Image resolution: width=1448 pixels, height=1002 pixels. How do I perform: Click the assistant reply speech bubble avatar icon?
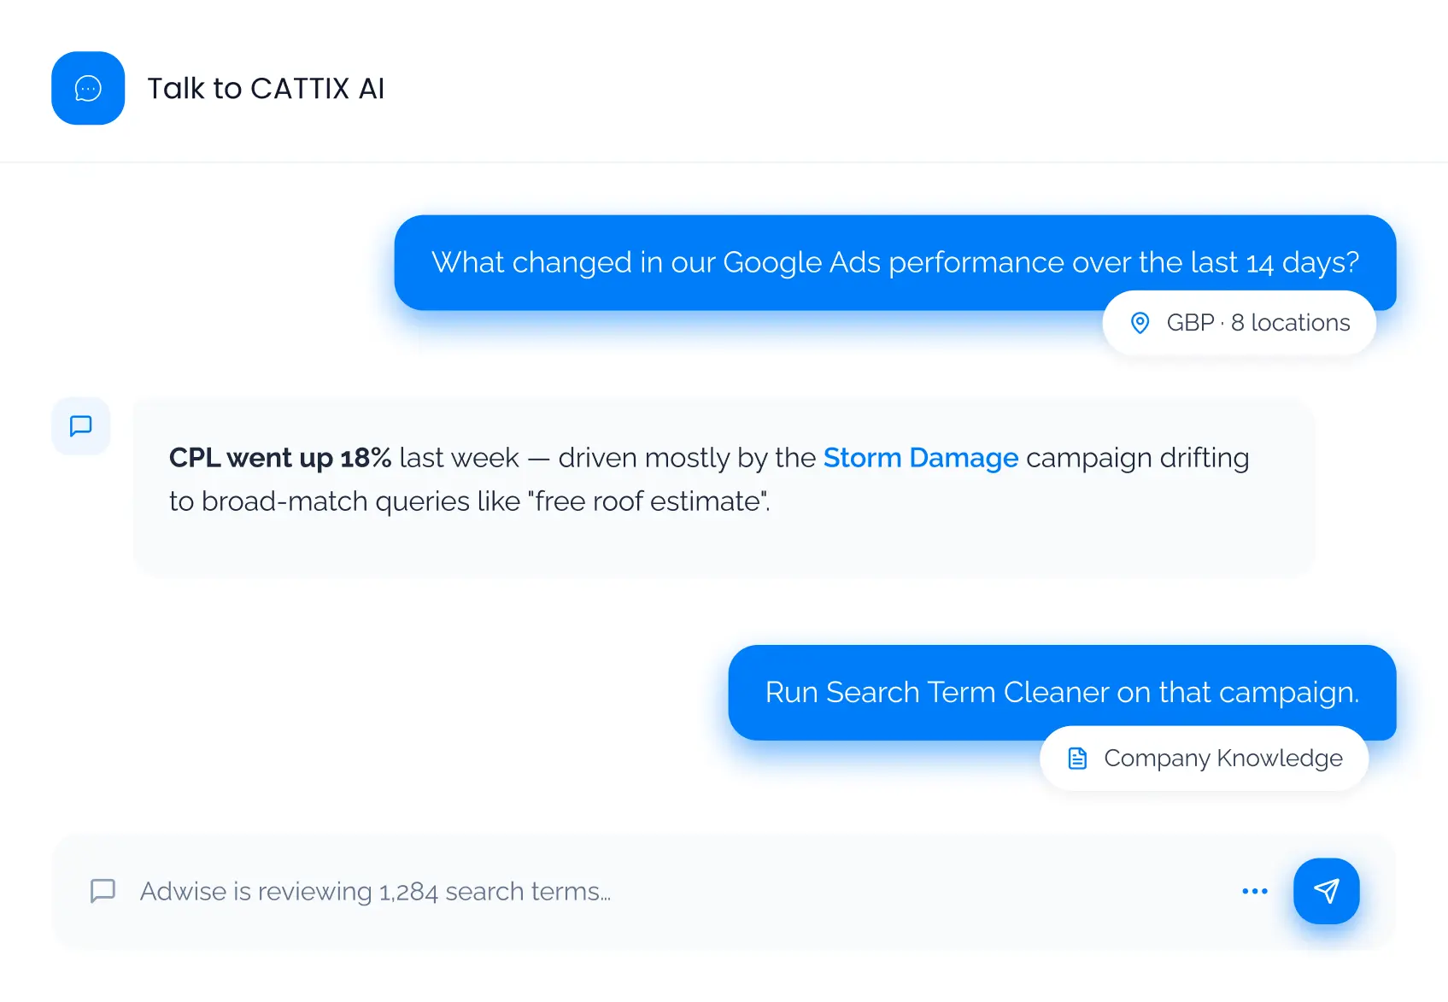[x=81, y=425]
